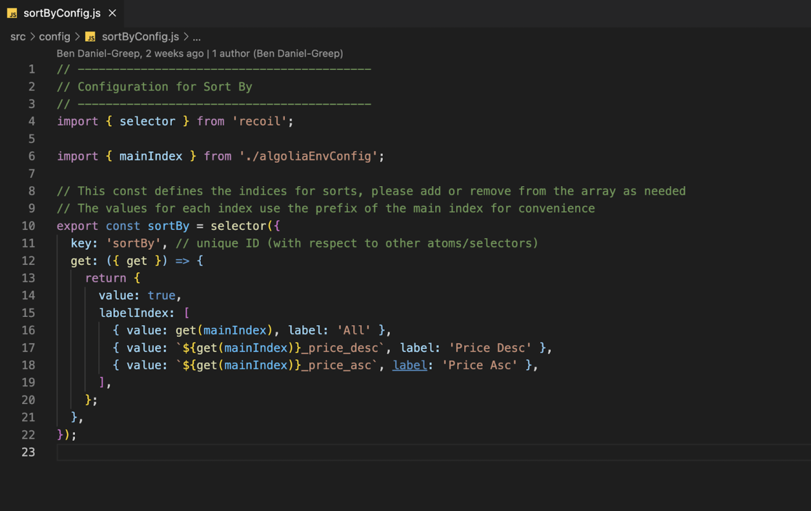Image resolution: width=811 pixels, height=511 pixels.
Task: Click the JS icon in breadcrumb
Action: (x=90, y=37)
